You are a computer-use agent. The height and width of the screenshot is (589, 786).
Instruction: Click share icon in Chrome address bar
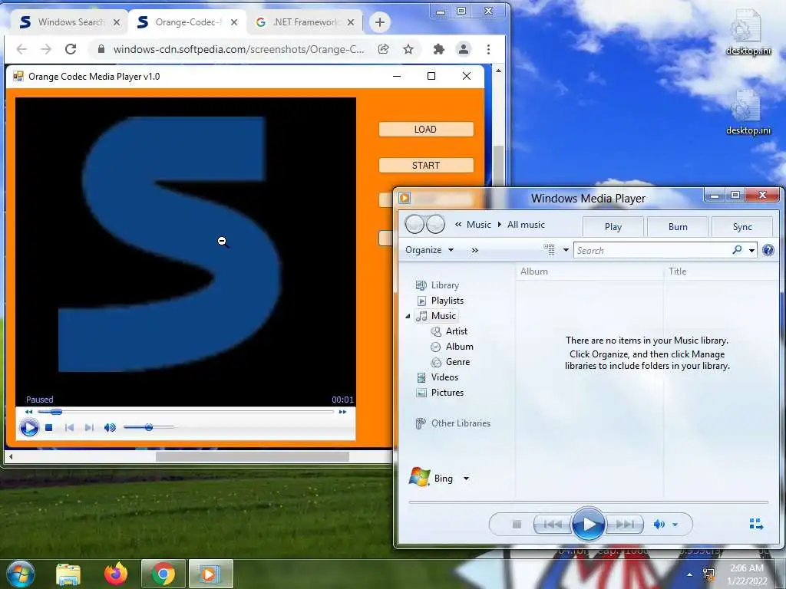point(384,49)
